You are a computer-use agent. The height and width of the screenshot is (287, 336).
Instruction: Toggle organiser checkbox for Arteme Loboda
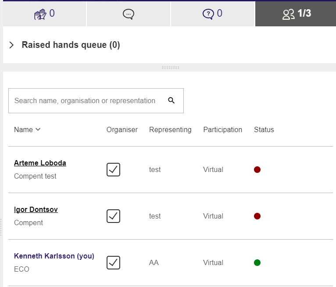click(113, 169)
